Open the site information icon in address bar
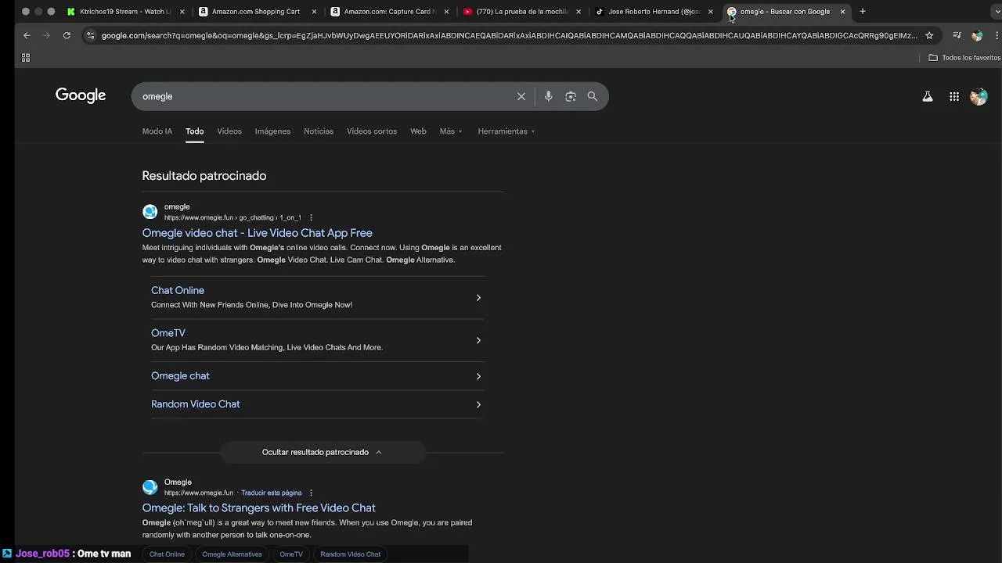 [90, 35]
